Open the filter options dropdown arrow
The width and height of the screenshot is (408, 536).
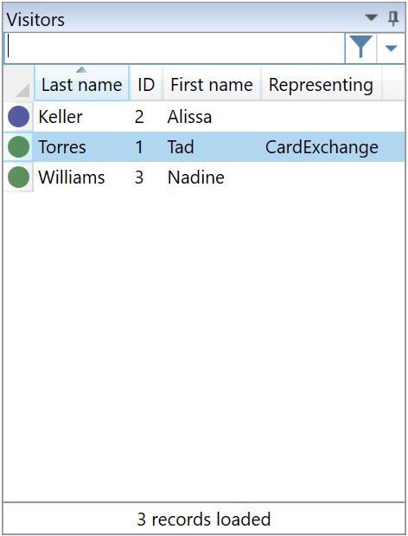pyautogui.click(x=391, y=48)
